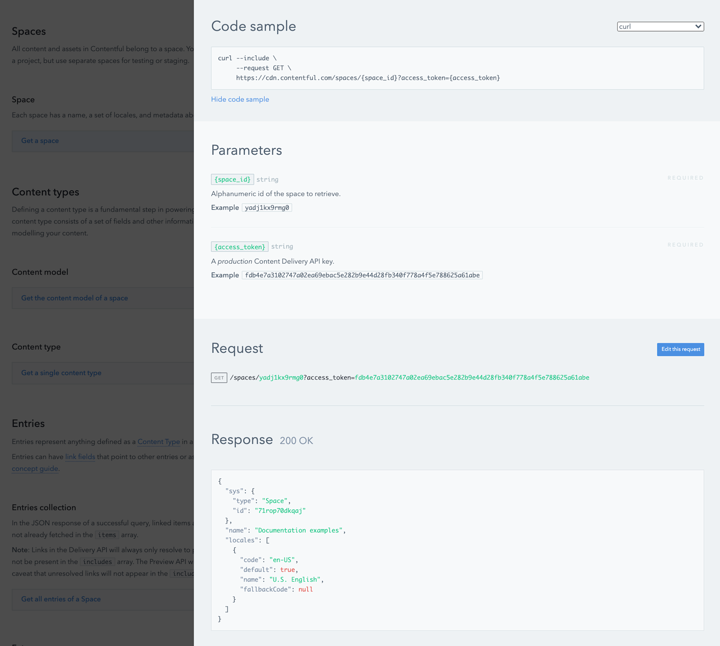Viewport: 720px width, 646px height.
Task: Follow the link fields hyperlink
Action: click(80, 457)
